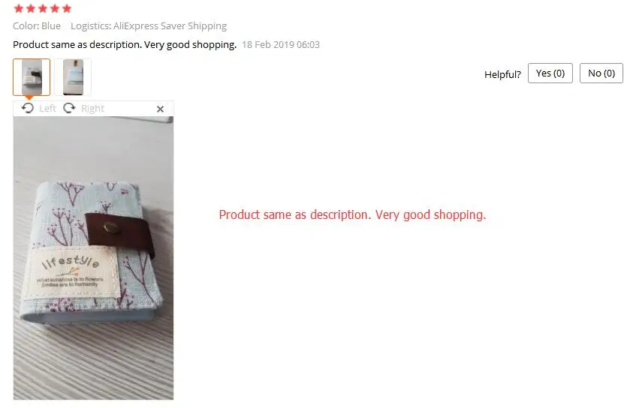Click the fifth red rating star

[x=67, y=8]
